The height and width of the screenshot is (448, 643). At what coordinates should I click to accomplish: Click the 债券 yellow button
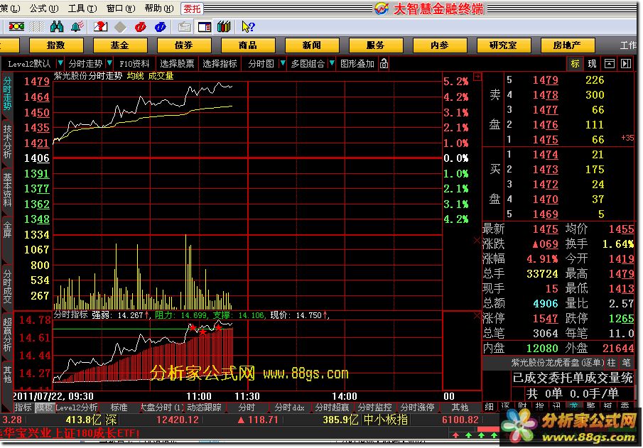[x=184, y=45]
